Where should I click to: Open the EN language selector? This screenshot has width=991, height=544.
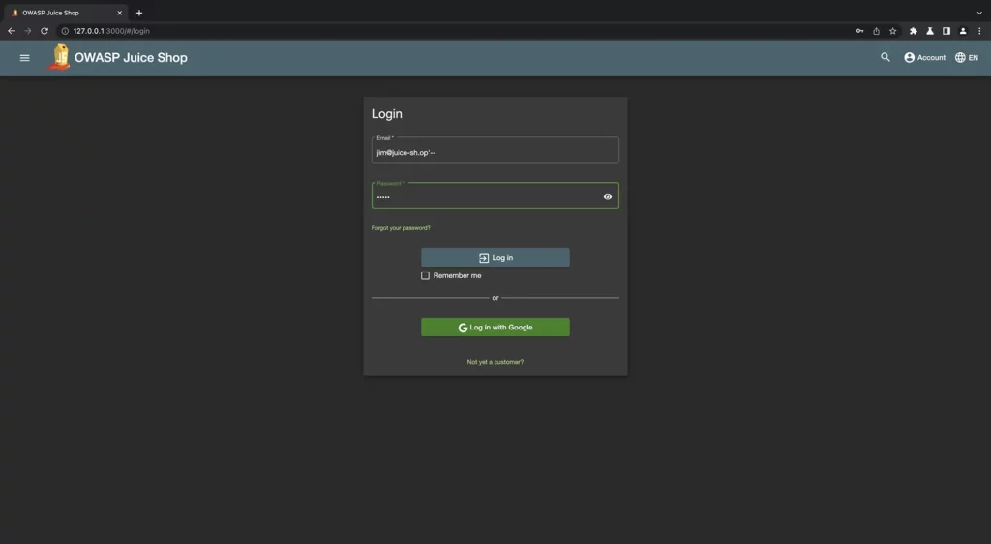tap(967, 57)
